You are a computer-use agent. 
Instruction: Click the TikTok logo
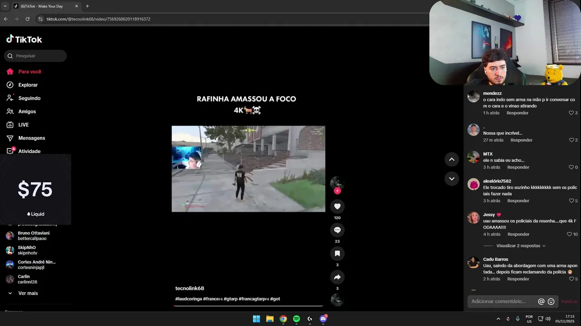pyautogui.click(x=24, y=39)
